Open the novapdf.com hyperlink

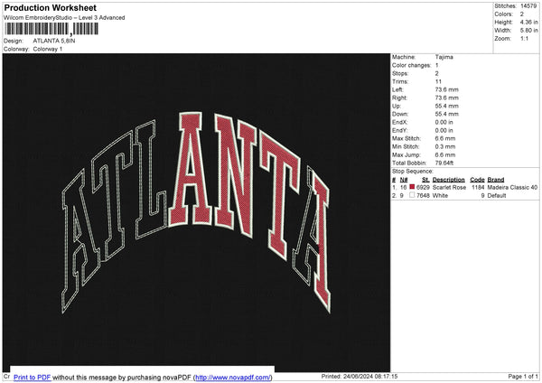233,377
